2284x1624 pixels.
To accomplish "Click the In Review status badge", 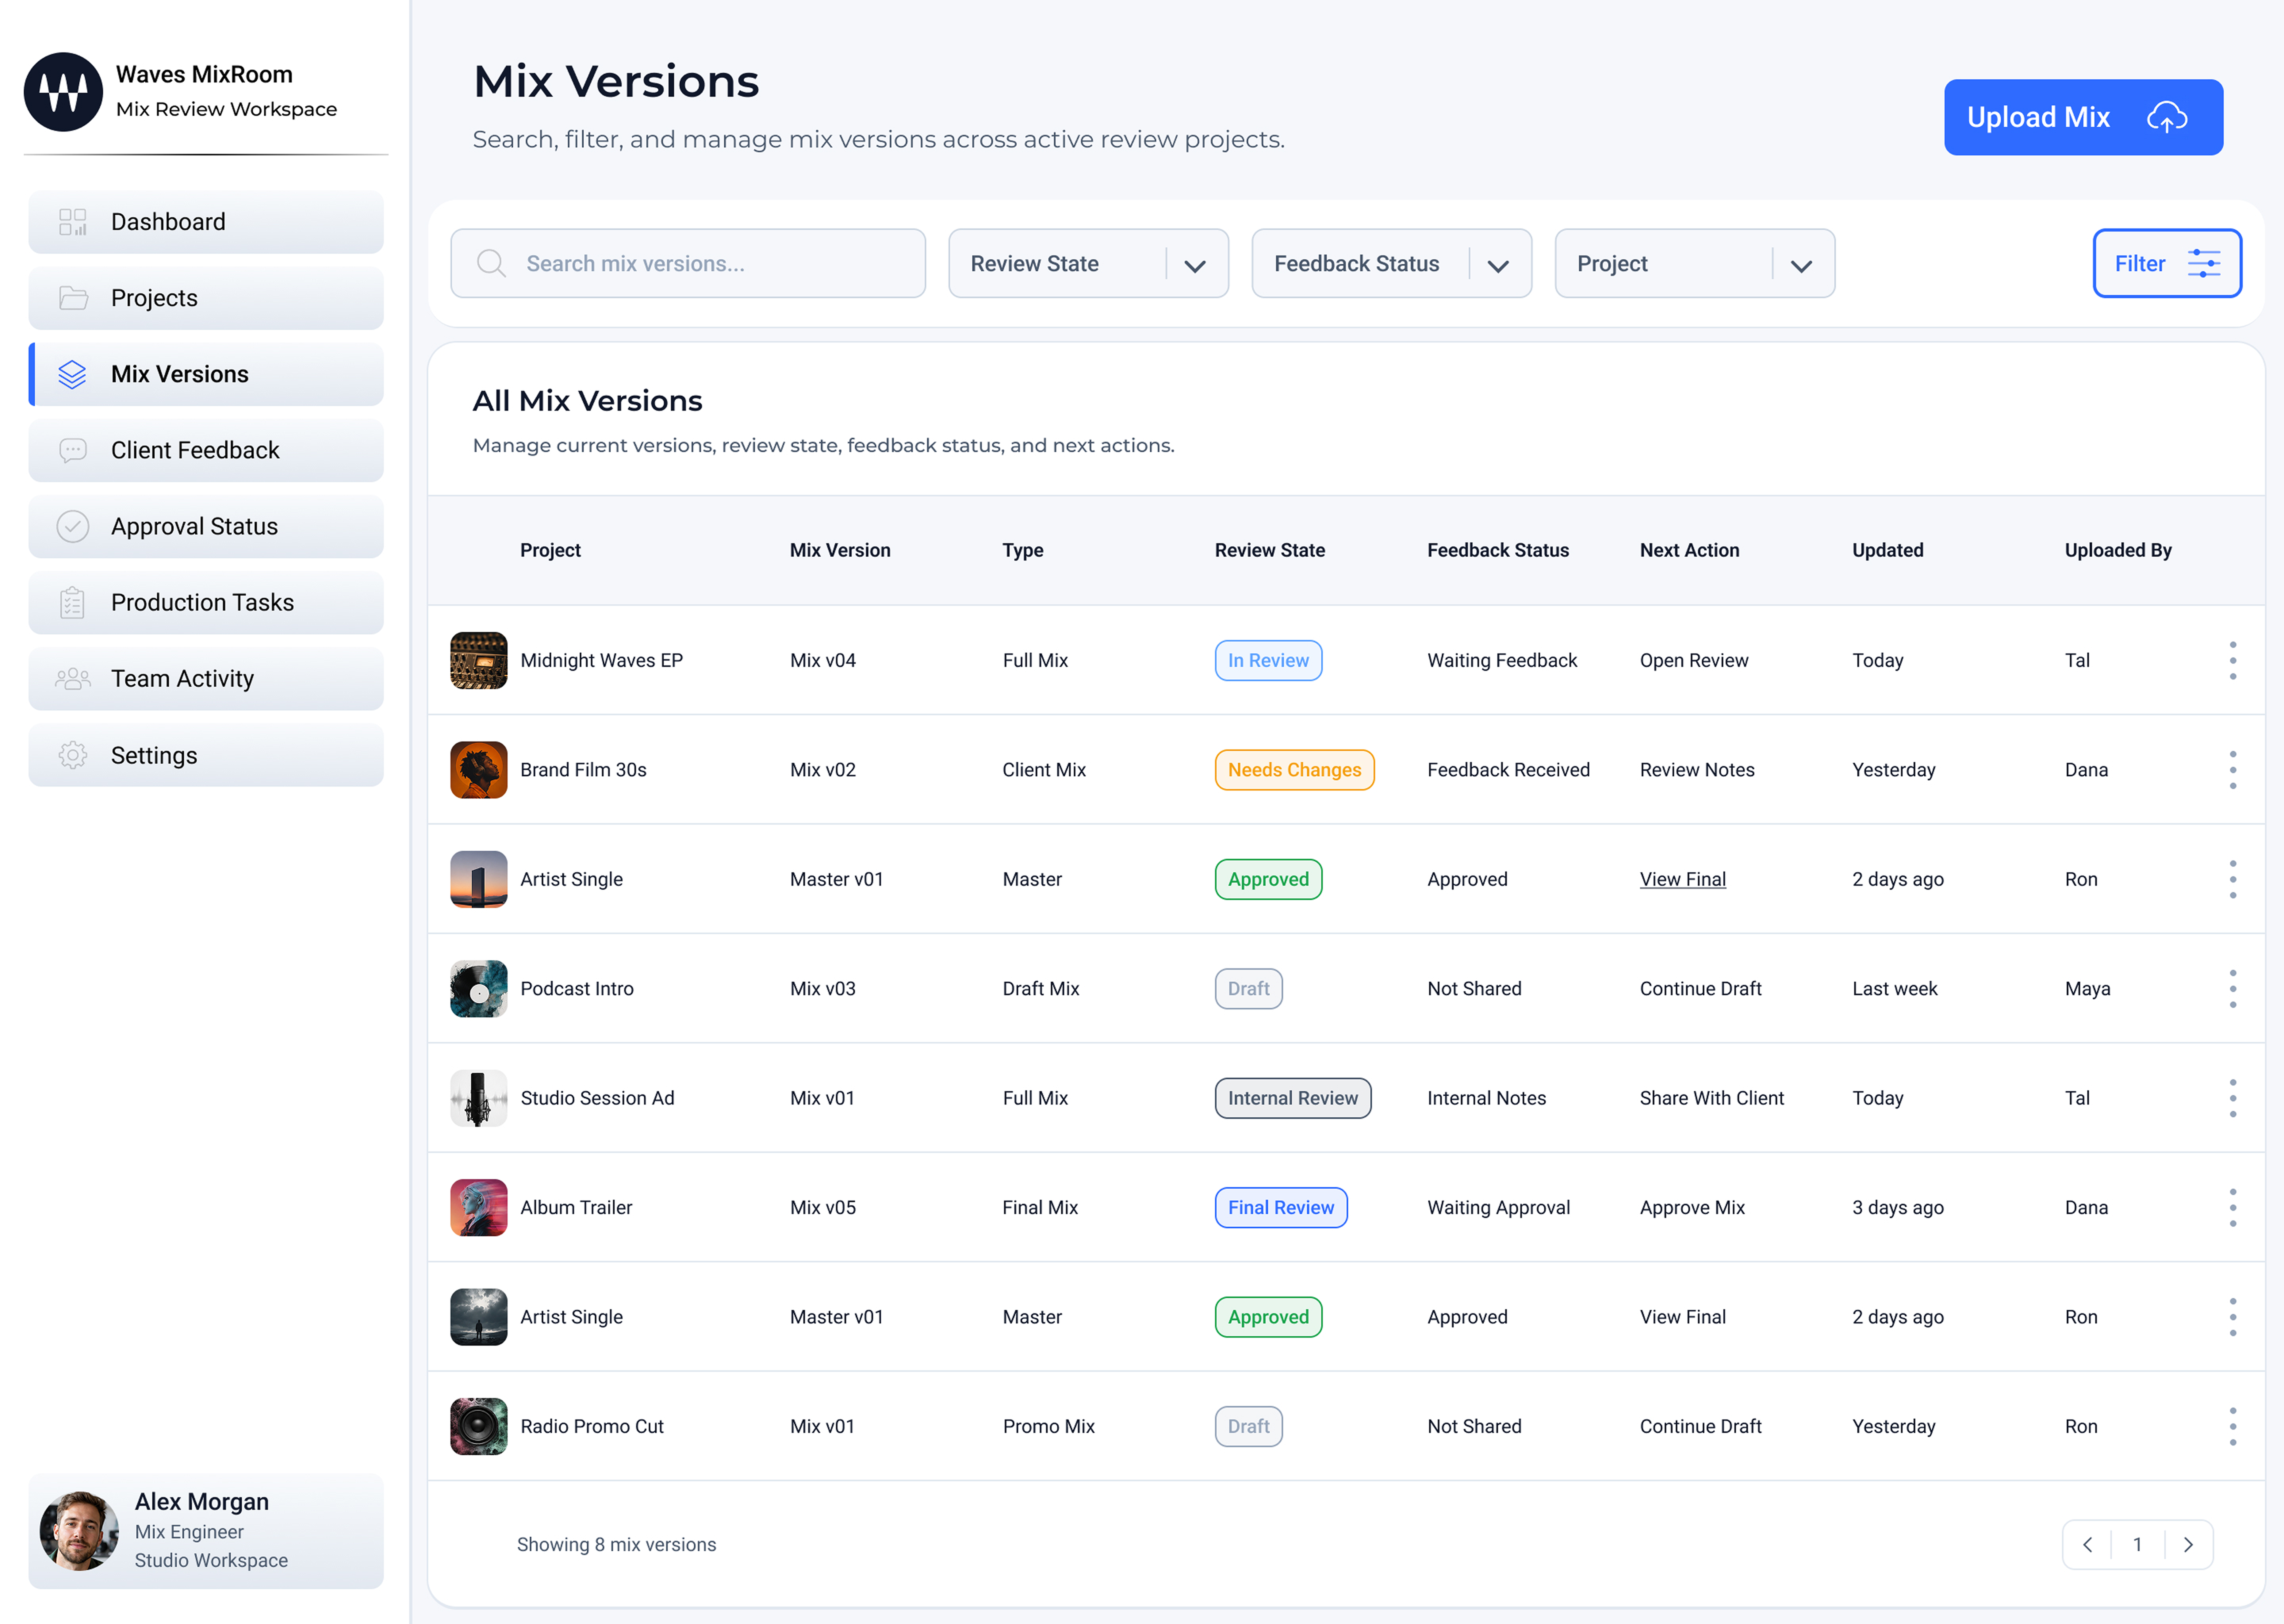I will (x=1268, y=660).
